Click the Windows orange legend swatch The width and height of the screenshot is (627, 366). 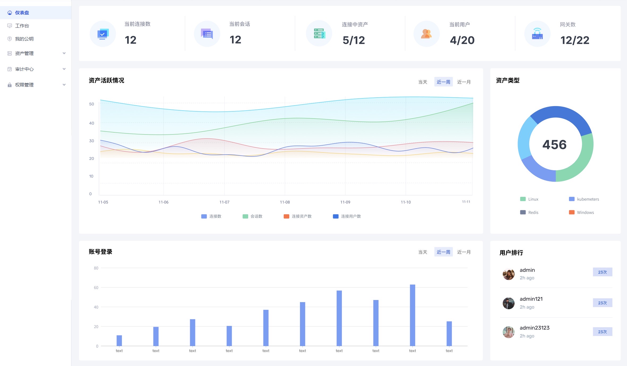[x=572, y=212]
